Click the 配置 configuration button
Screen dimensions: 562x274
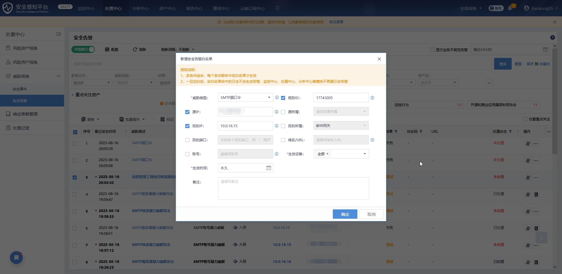tap(112, 50)
